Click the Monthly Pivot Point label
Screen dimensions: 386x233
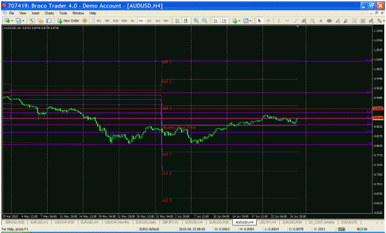(x=178, y=128)
